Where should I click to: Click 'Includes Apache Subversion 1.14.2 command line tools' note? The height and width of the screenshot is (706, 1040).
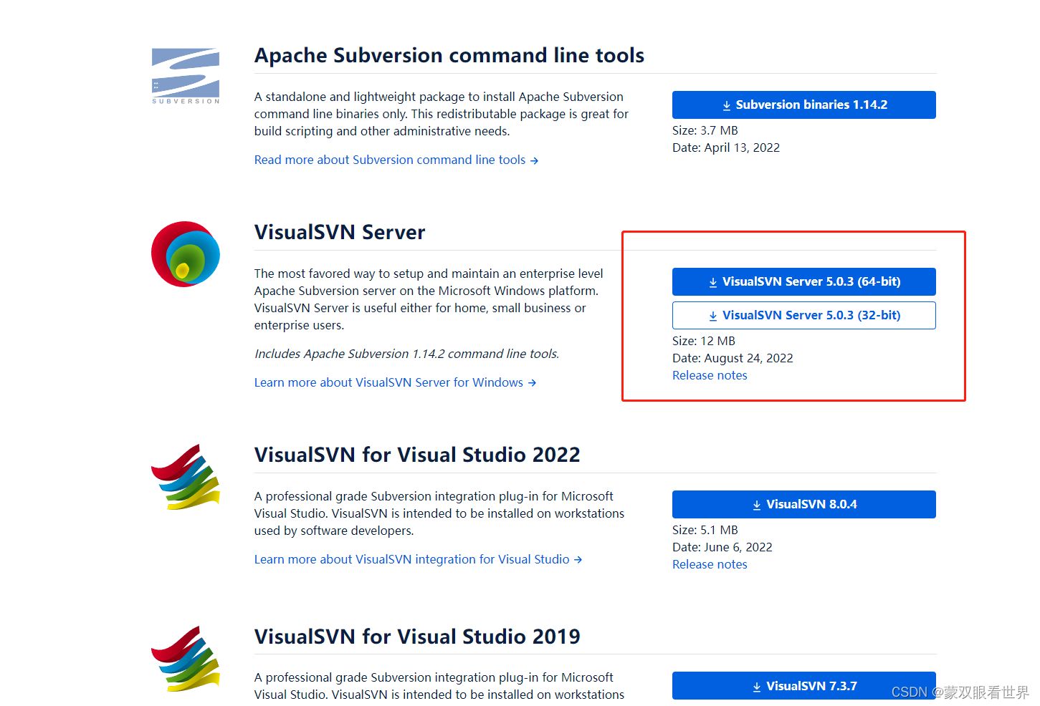[x=407, y=354]
